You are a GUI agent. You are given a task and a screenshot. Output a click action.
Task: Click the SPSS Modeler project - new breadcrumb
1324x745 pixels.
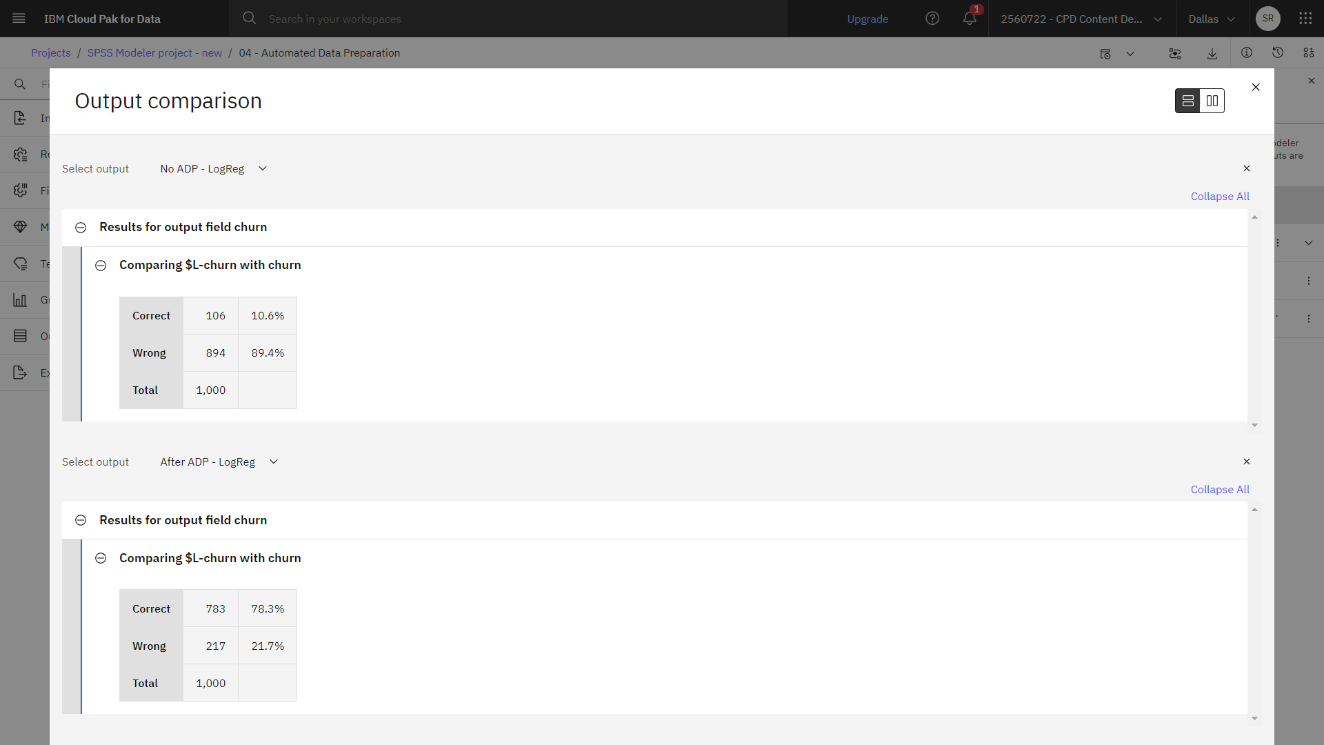coord(154,52)
